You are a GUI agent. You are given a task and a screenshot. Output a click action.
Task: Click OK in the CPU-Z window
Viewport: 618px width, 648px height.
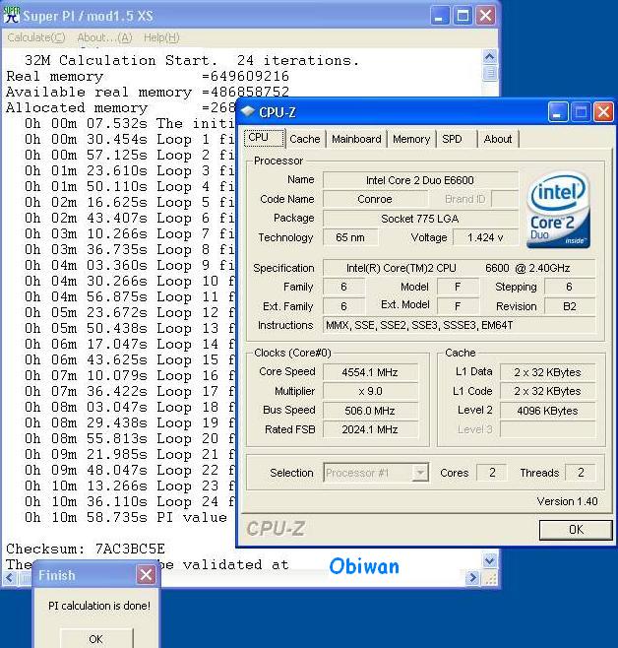[576, 530]
